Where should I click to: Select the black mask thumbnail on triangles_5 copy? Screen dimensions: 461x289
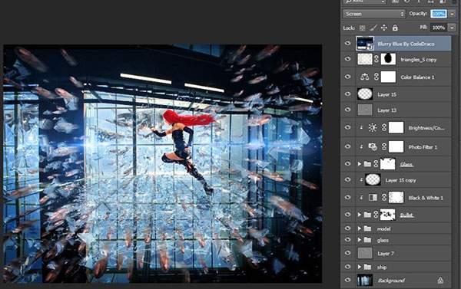click(x=388, y=59)
